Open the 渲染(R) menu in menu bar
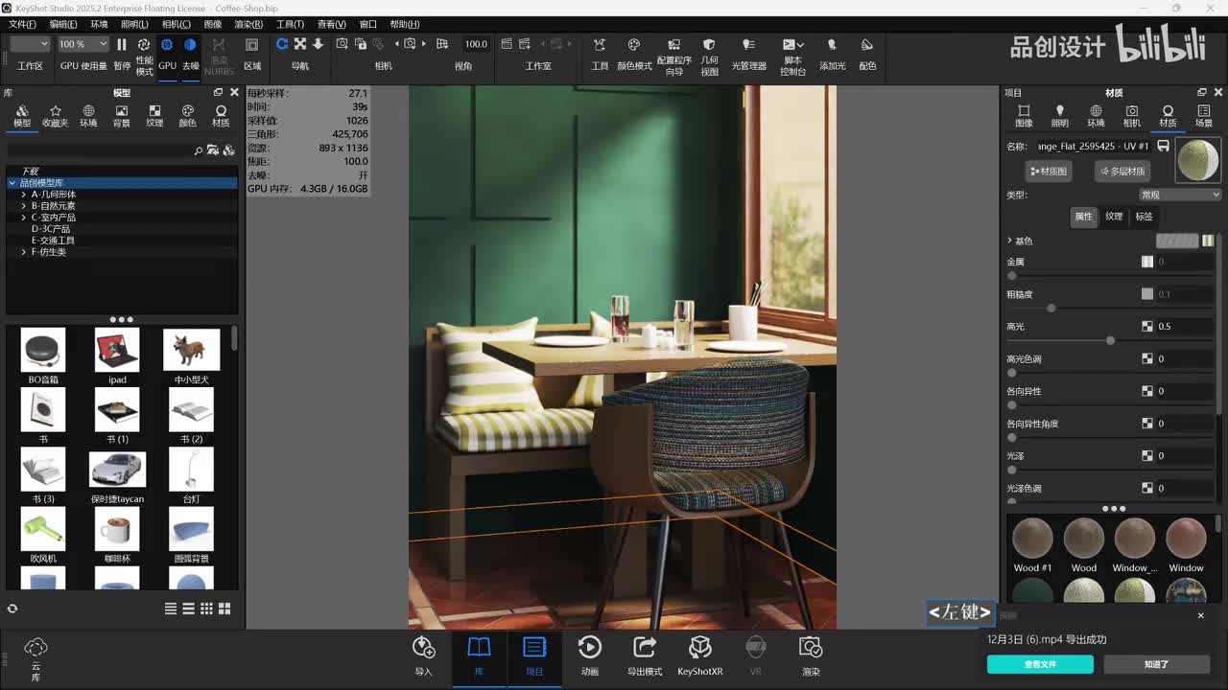 [248, 24]
